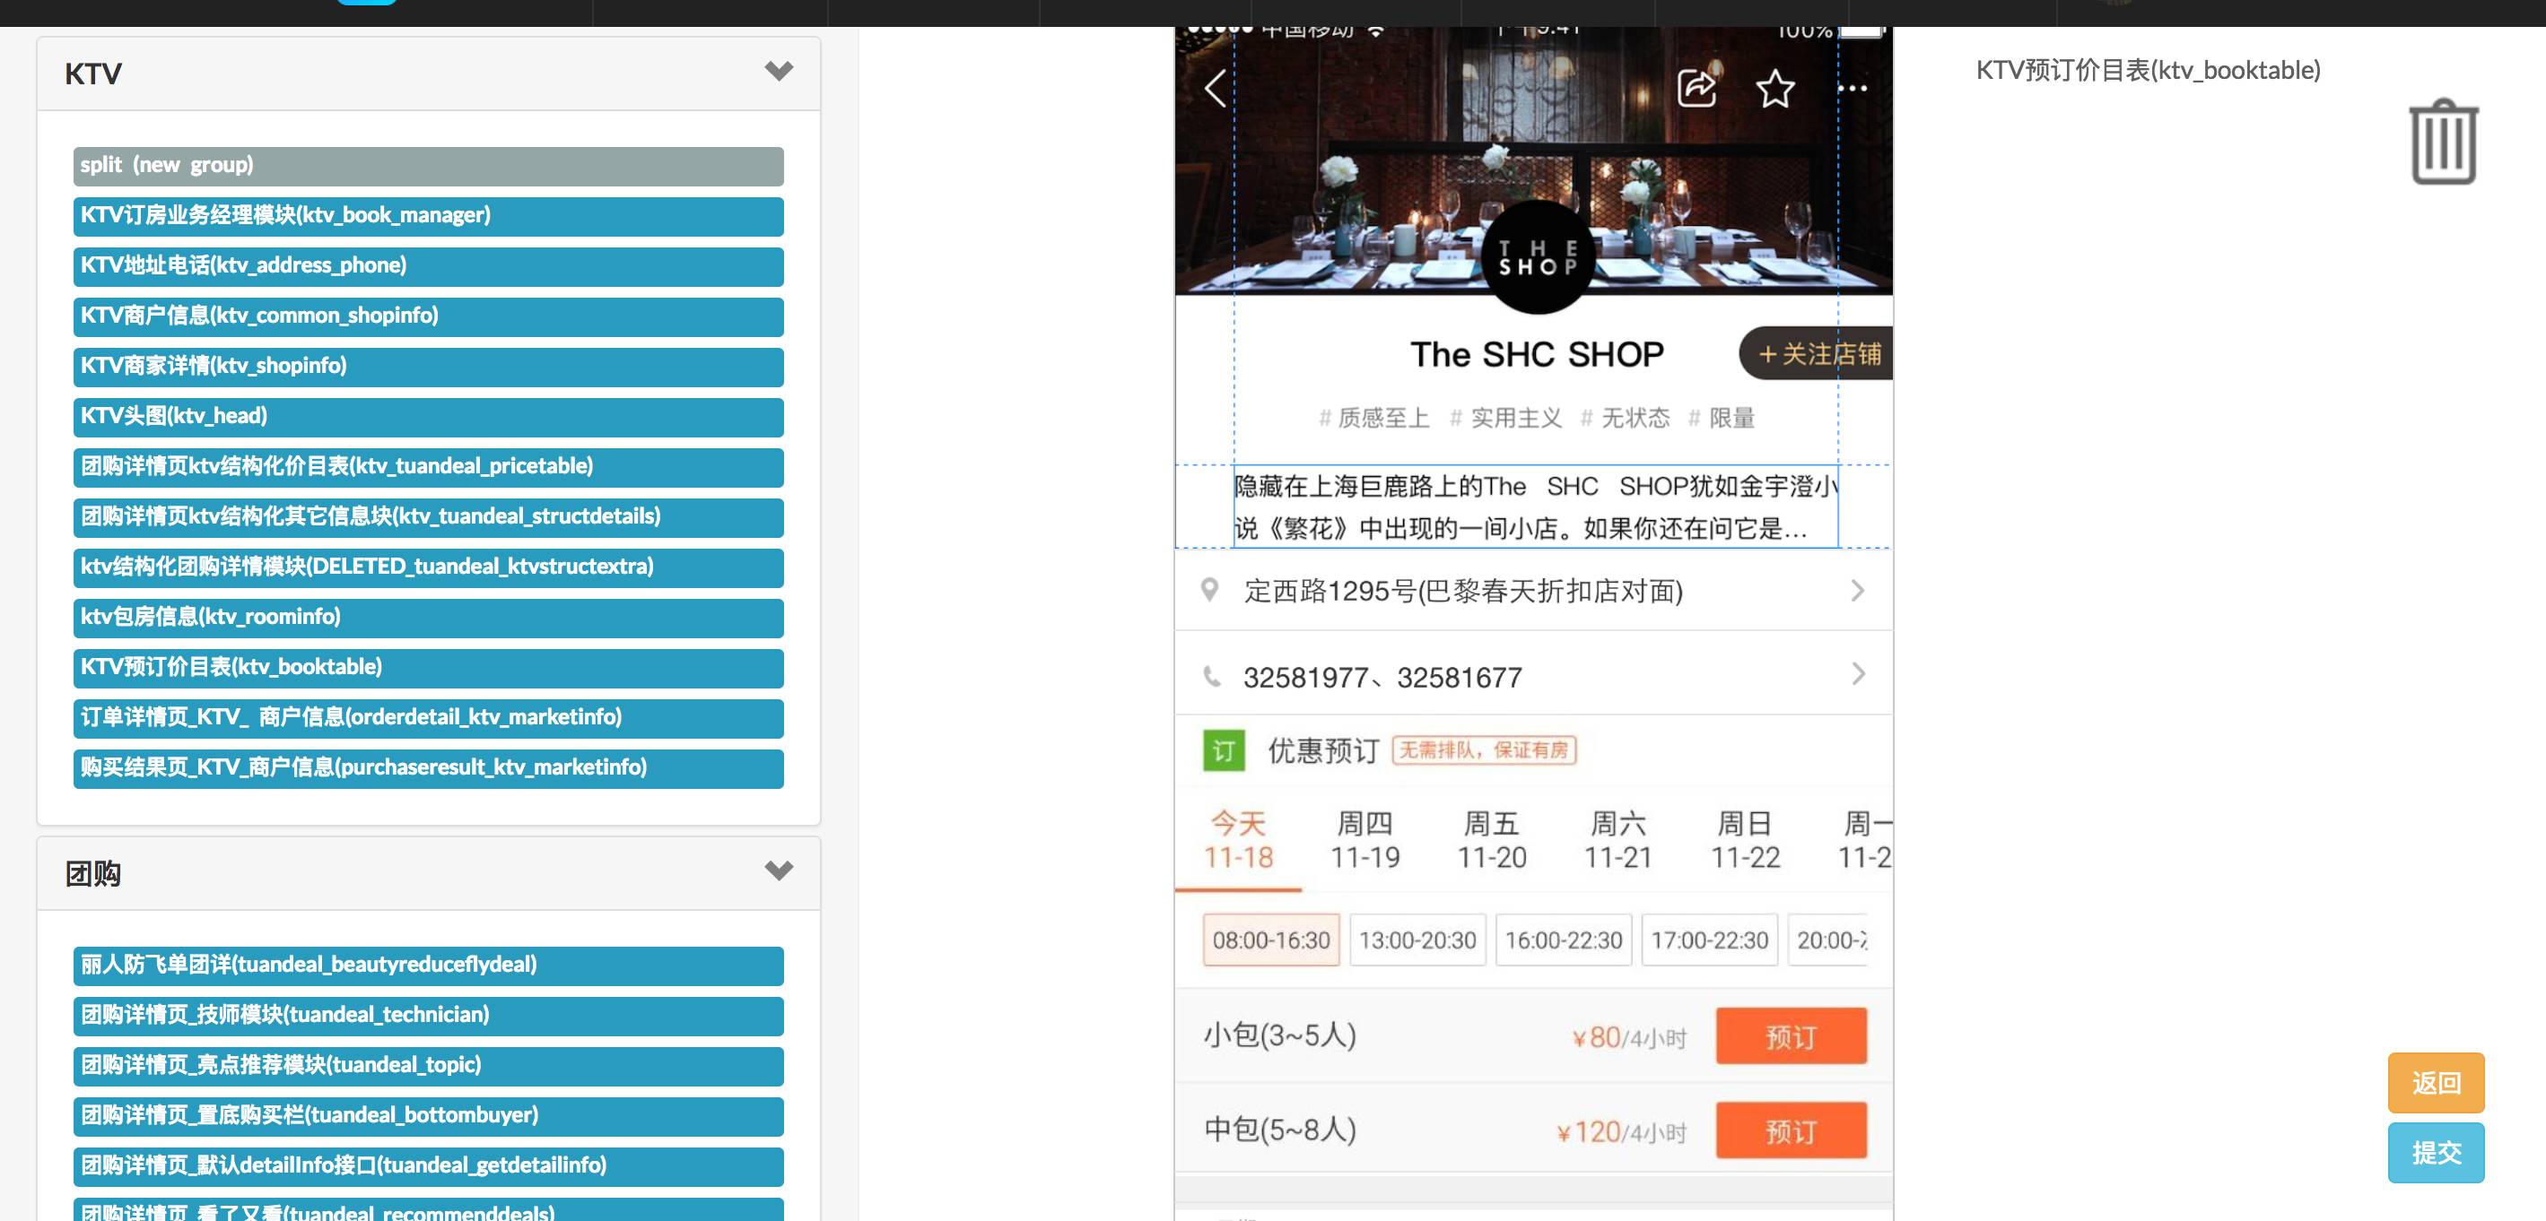The image size is (2546, 1221).
Task: Select 团购详情页_亮点推荐模块(tuandeal_topic)
Action: (x=428, y=1067)
